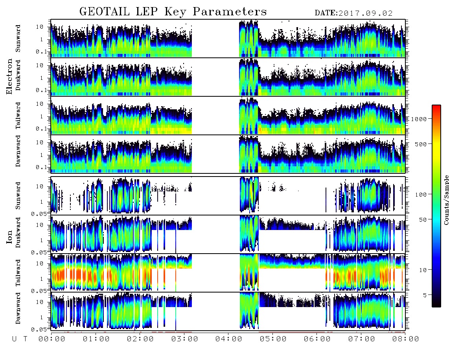This screenshot has width=449, height=346.
Task: Click the 1000 color bar tick label
Action: click(x=419, y=119)
